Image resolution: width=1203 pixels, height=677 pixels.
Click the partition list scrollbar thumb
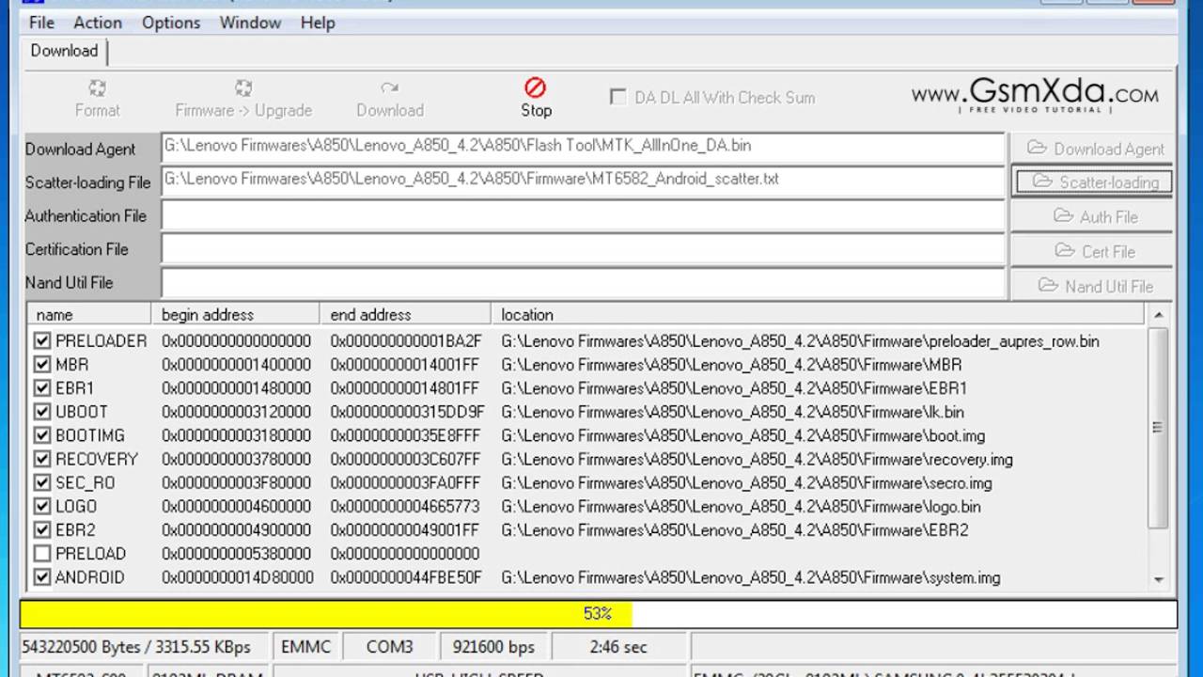1158,427
